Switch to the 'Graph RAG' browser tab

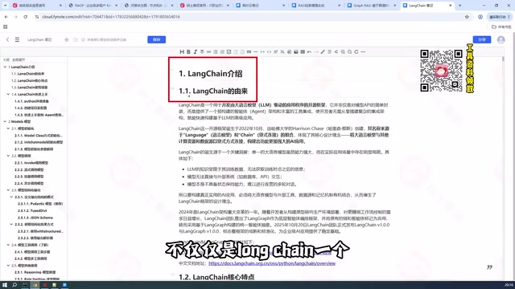[372, 6]
